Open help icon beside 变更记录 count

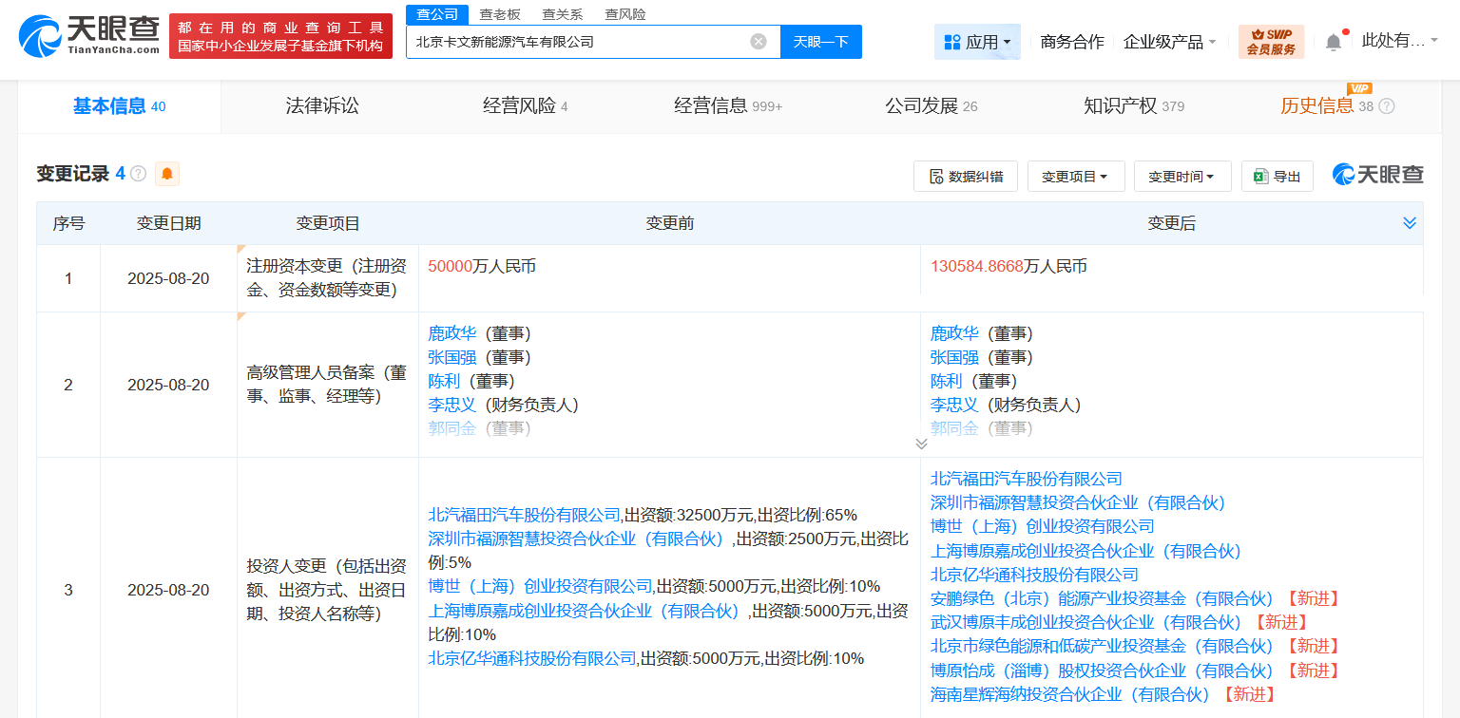[x=138, y=174]
